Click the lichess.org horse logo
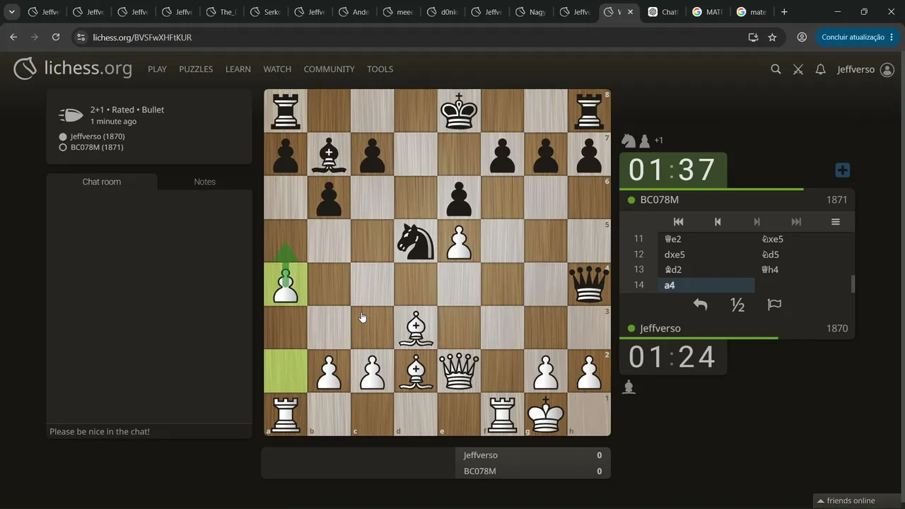Screen dimensions: 905x509 25,69
